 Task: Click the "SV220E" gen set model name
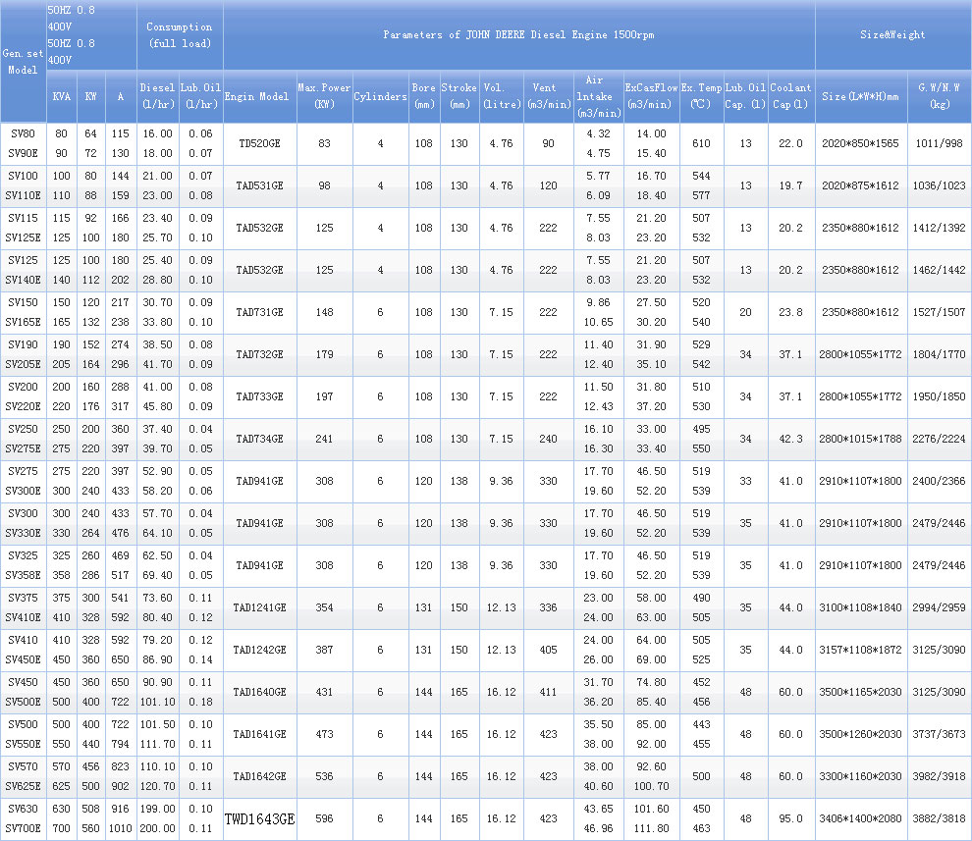23,406
